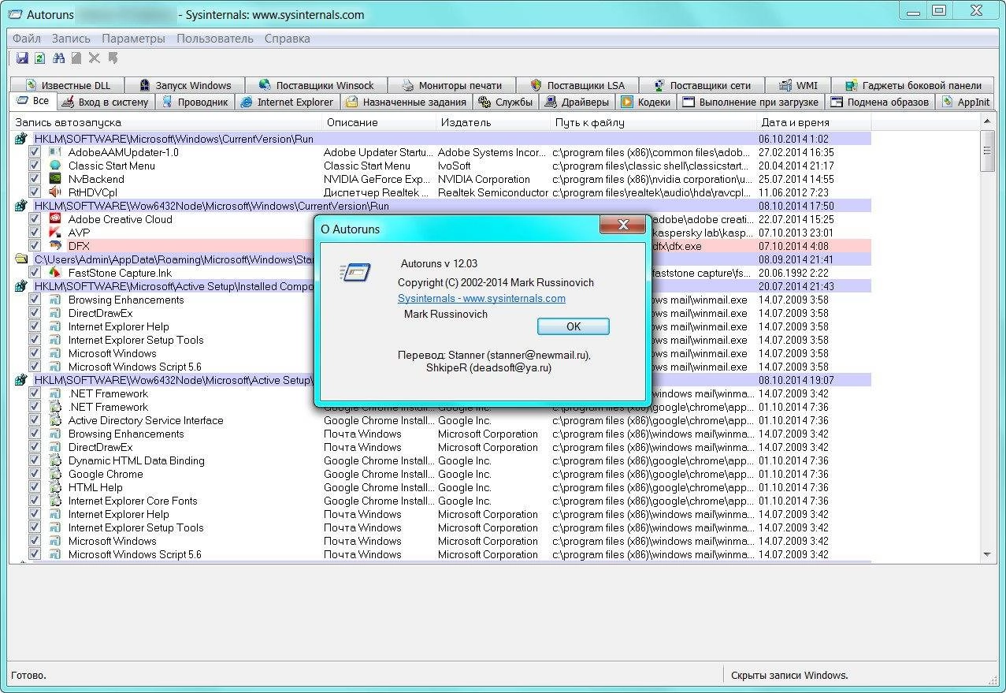
Task: Click the Jump to entry icon
Action: (113, 58)
